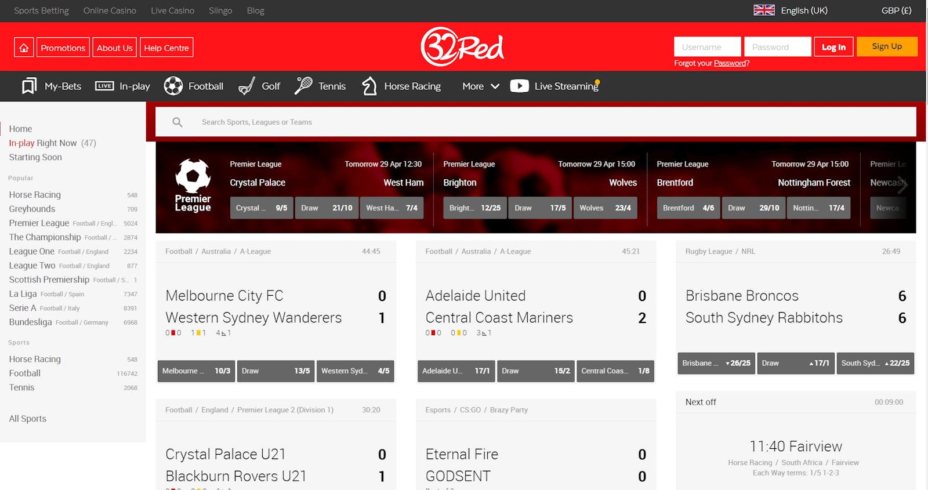Click the home icon button
Image resolution: width=928 pixels, height=490 pixels.
tap(24, 48)
